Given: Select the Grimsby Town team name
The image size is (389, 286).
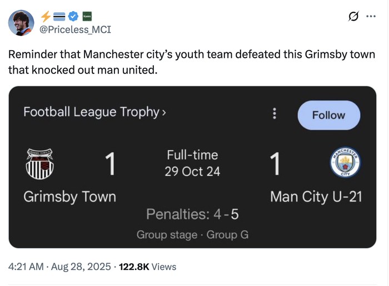Looking at the screenshot, I should point(69,196).
